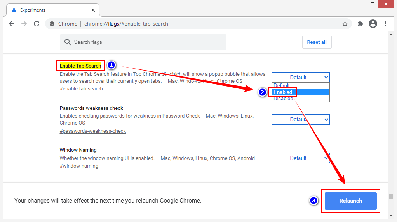Screen dimensions: 397x222
Task: Click the Search flags field
Action: [x=143, y=42]
